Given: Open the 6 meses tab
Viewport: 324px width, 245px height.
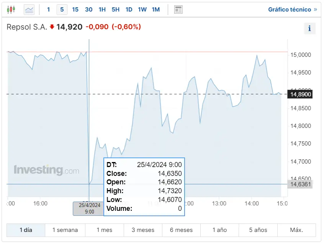Looking at the screenshot, I should click(181, 230).
